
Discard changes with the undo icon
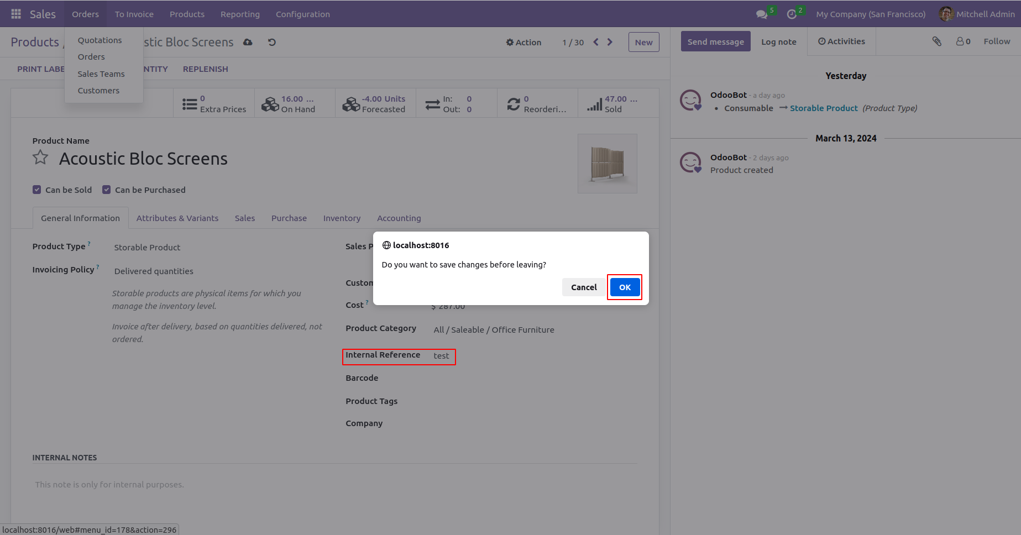click(272, 42)
